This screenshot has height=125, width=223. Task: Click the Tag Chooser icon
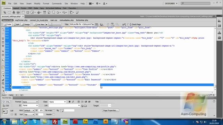[x=77, y=12]
